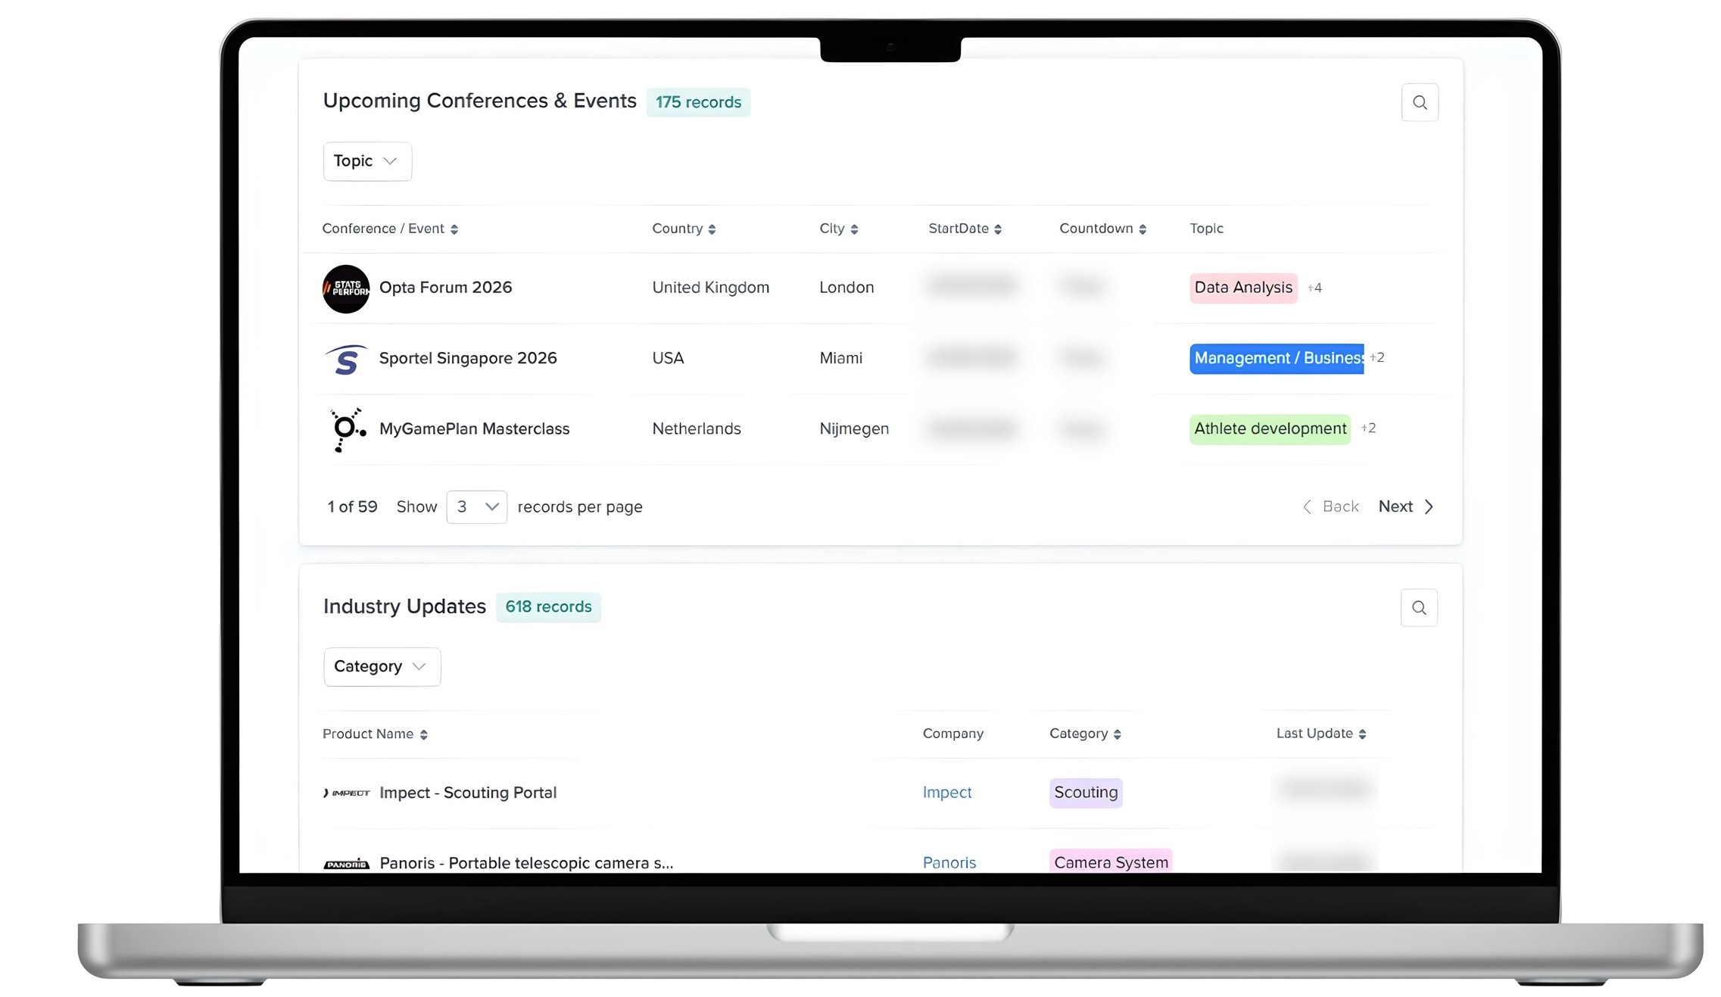Click the MyGamePlan Masterclass logo

click(x=346, y=429)
